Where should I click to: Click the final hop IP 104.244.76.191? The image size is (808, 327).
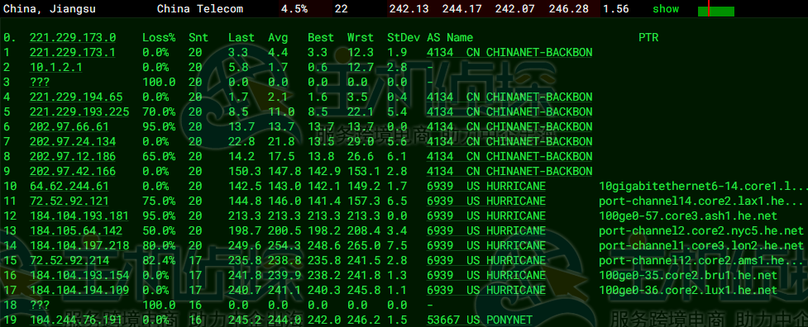coord(76,320)
